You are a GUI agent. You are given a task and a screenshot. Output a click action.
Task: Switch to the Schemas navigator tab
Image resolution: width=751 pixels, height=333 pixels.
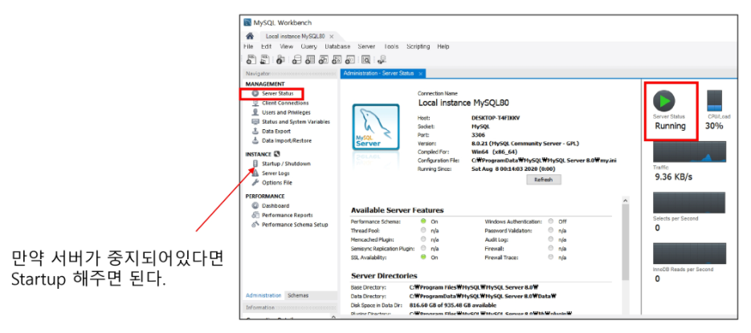298,295
